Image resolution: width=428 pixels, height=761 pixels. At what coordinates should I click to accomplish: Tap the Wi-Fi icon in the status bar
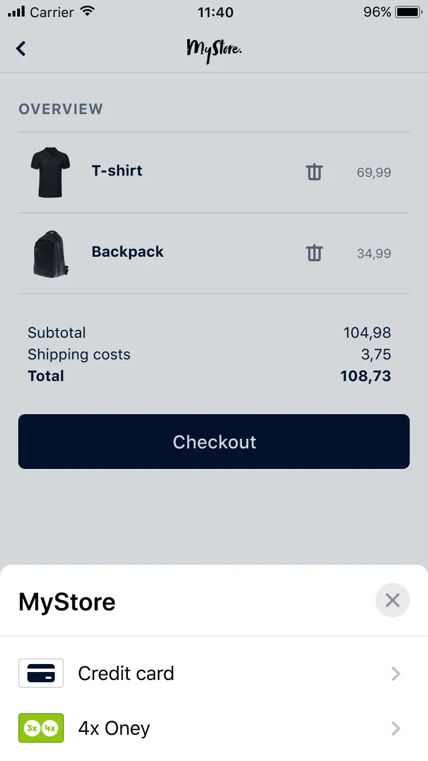coord(87,10)
